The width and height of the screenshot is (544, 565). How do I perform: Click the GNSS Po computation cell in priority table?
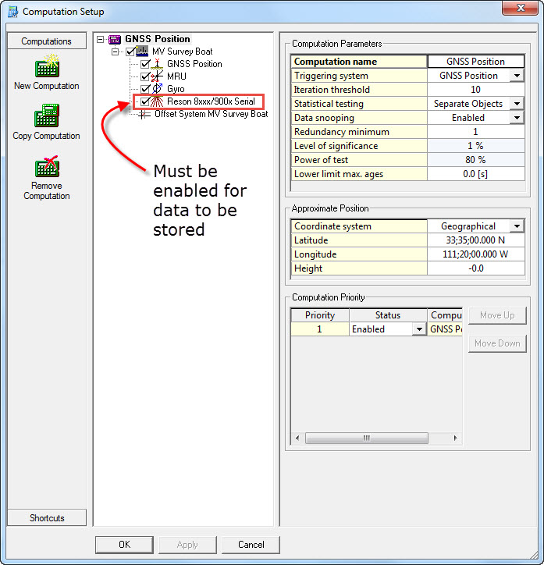[446, 329]
